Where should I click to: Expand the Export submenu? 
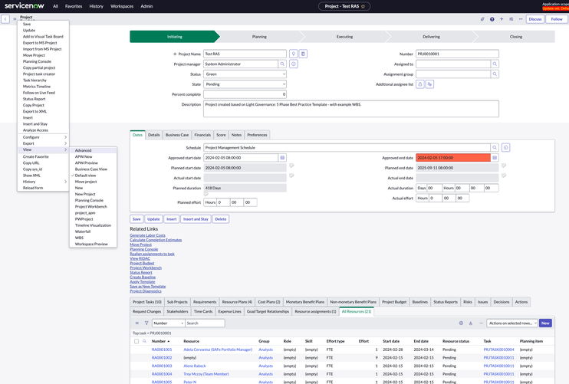click(x=44, y=143)
